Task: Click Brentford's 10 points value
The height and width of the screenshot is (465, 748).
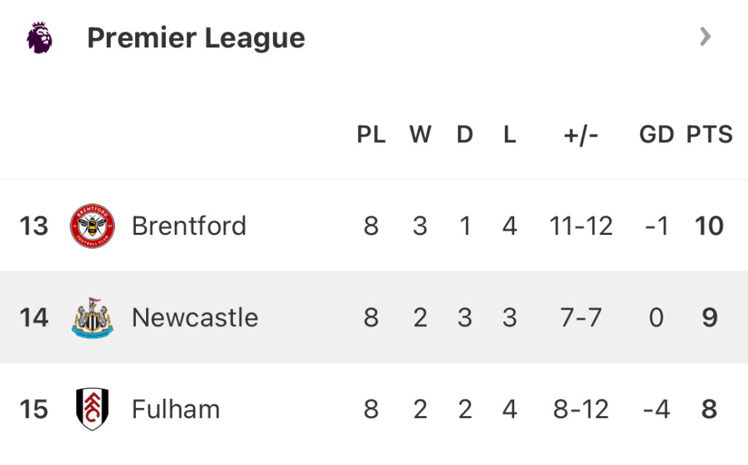Action: coord(709,226)
